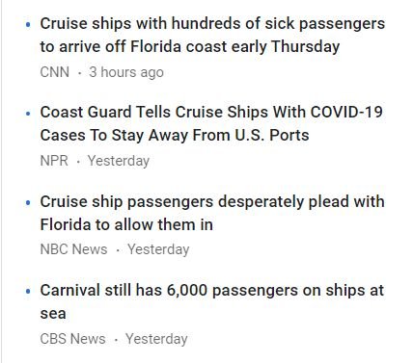Open NBC News headline about passengers pleading

pyautogui.click(x=212, y=213)
